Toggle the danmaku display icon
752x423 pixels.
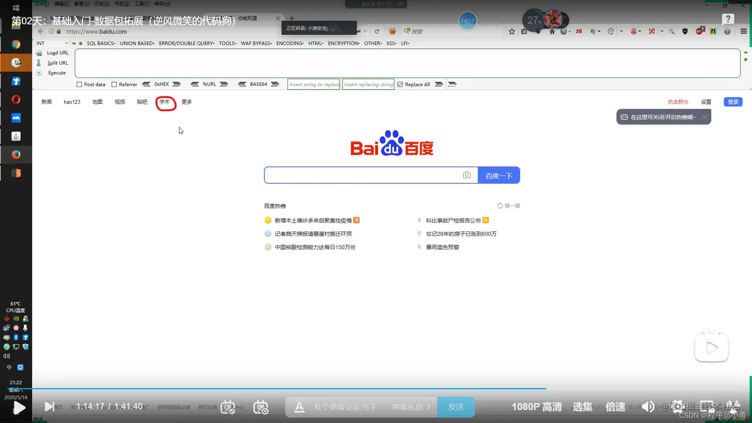point(228,407)
